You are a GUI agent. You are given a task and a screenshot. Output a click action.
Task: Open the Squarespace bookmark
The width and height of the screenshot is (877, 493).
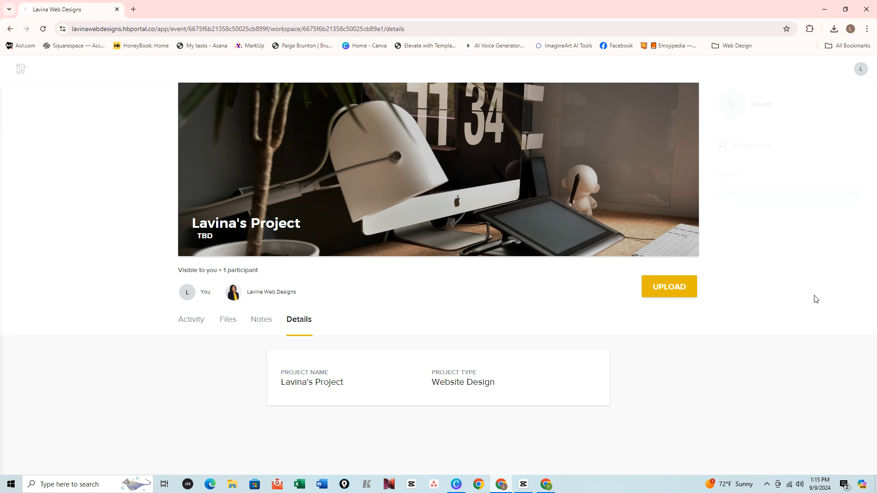pyautogui.click(x=74, y=46)
